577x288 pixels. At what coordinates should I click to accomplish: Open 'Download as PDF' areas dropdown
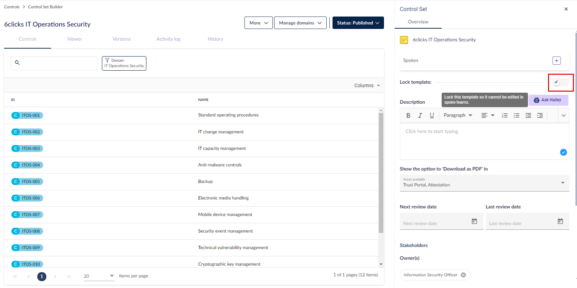coord(484,183)
